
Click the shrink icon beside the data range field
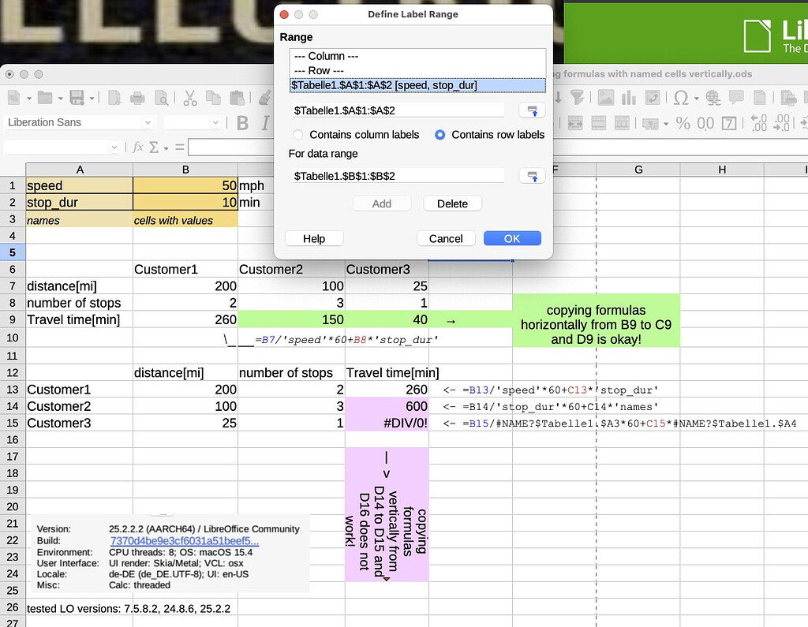coord(531,176)
